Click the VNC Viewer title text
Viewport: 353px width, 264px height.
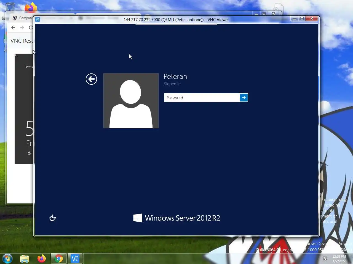coord(176,20)
